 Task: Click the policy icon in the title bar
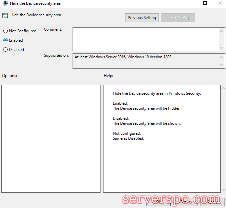click(x=5, y=3)
